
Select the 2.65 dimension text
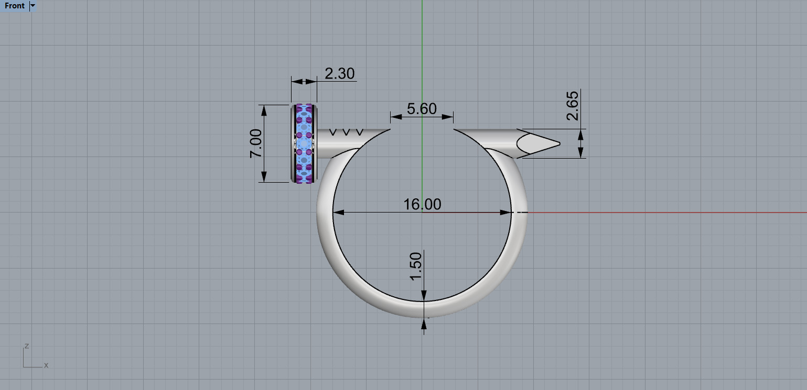tap(573, 106)
